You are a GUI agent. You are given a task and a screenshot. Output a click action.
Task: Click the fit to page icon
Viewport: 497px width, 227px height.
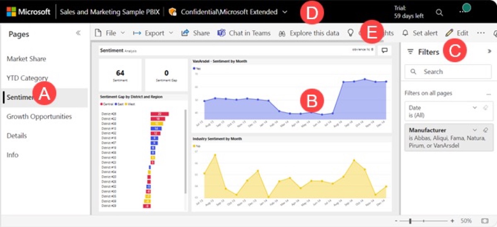(x=485, y=221)
